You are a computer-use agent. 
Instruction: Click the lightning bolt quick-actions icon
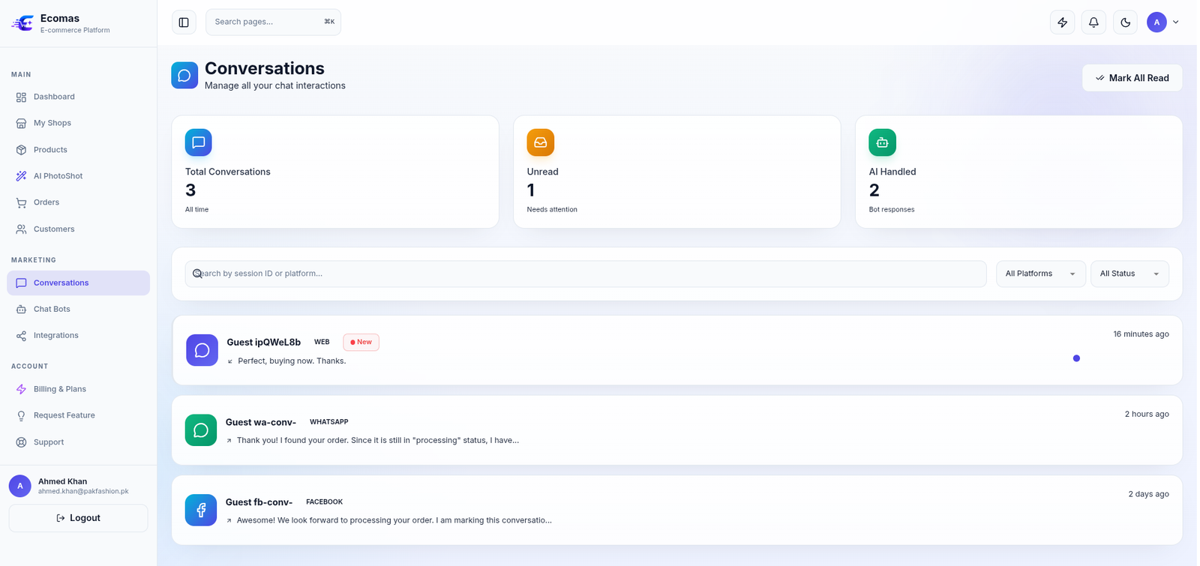point(1062,22)
